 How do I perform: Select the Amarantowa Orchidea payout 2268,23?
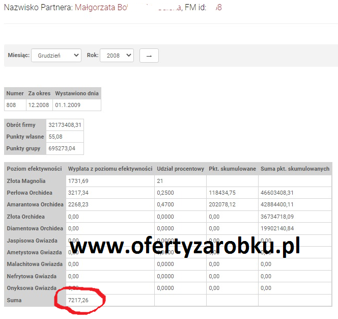(x=78, y=205)
